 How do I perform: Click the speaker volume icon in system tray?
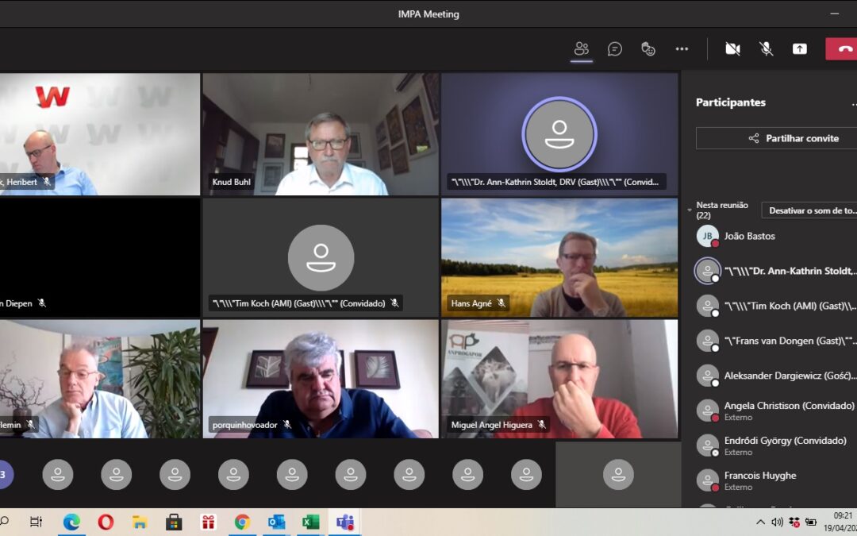pos(777,522)
